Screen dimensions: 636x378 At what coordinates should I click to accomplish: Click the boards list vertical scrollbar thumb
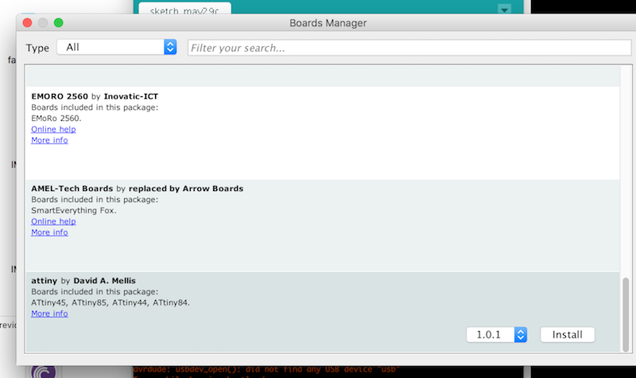coord(626,314)
